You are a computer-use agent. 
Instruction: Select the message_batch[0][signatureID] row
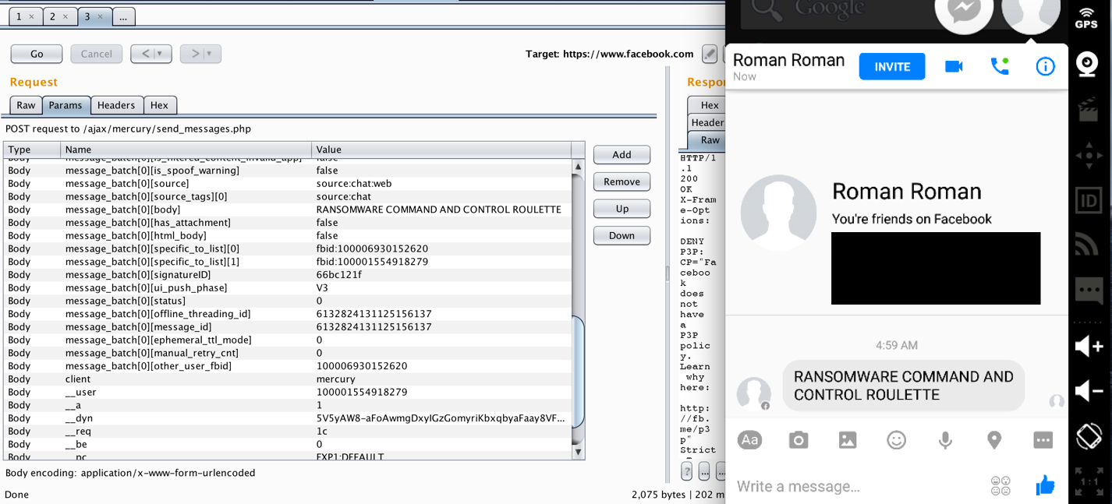click(x=288, y=275)
